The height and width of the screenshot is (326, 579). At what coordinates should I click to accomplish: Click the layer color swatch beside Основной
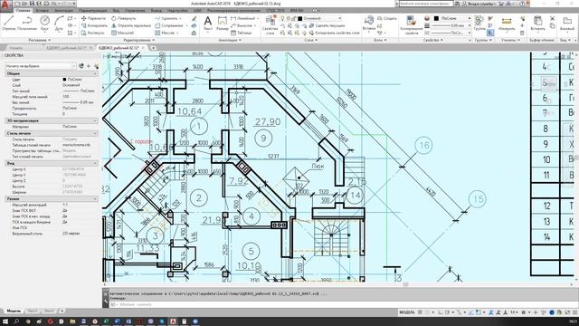(299, 18)
